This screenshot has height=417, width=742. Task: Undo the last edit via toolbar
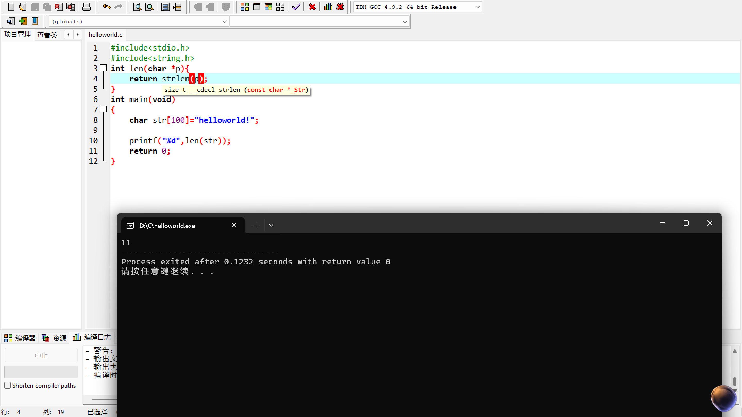107,7
